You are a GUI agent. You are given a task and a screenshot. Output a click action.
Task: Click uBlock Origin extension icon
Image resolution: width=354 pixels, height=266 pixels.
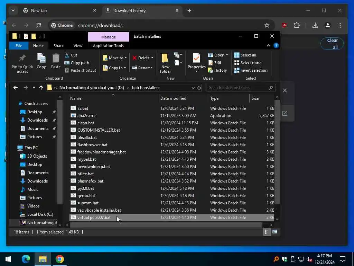pos(284,25)
